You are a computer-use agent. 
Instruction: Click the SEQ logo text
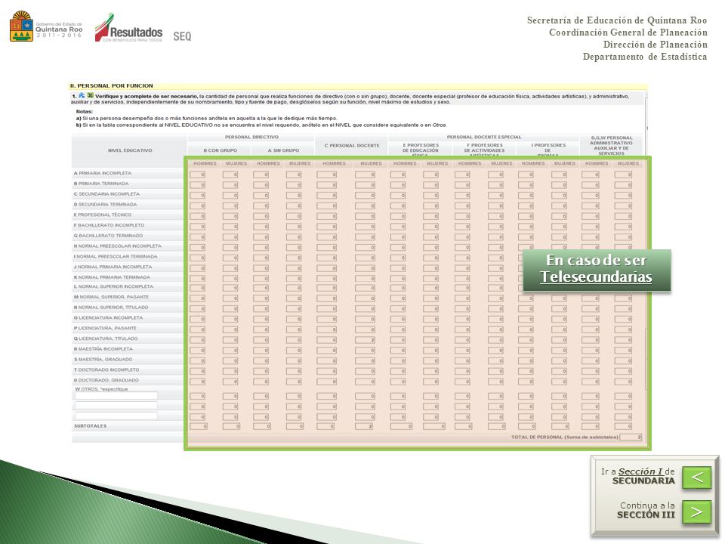pyautogui.click(x=182, y=36)
